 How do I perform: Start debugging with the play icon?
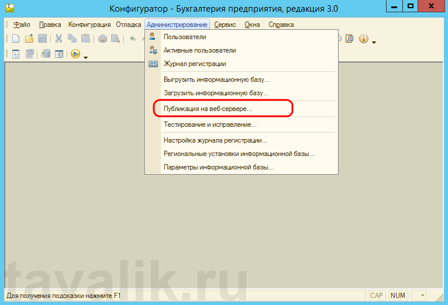pos(75,54)
